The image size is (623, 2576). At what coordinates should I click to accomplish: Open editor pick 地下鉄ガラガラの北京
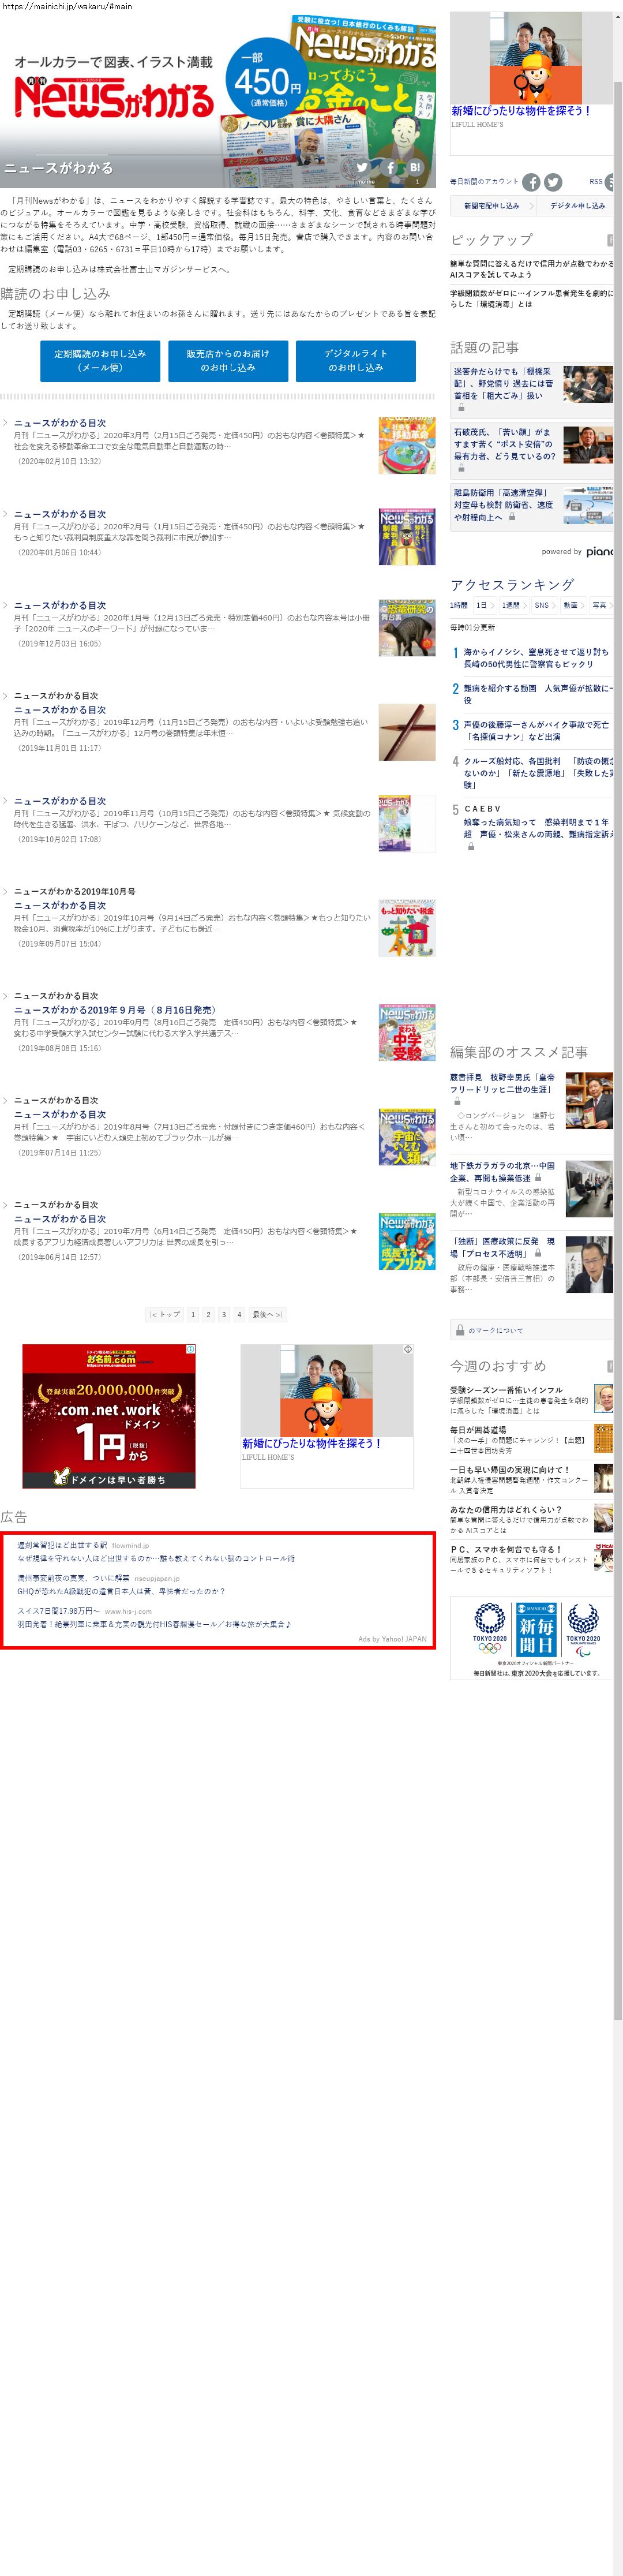(x=503, y=1171)
